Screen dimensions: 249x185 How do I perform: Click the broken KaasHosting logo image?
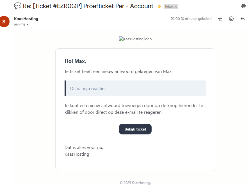point(135,39)
